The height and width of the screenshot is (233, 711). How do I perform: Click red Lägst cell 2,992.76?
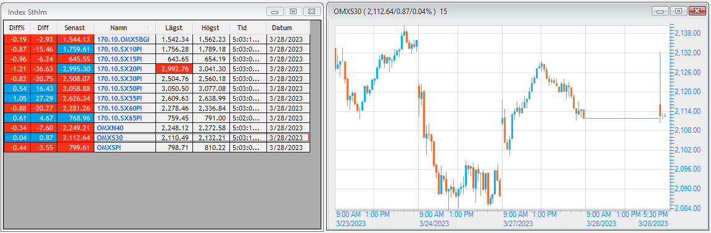coord(174,69)
